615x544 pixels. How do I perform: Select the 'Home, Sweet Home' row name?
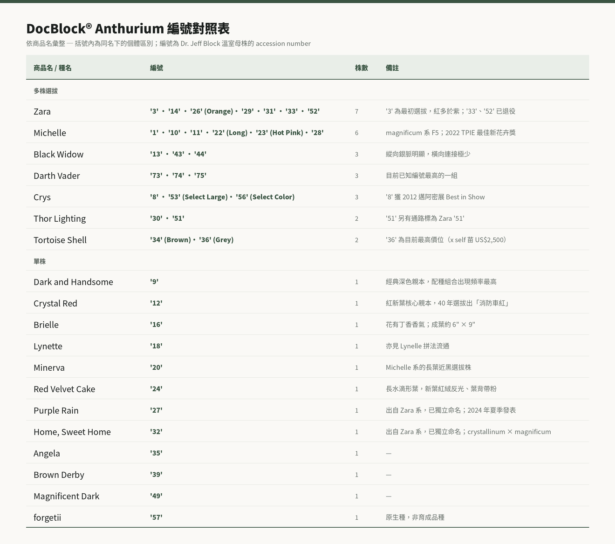(72, 432)
